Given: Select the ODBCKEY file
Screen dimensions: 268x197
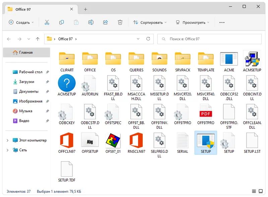Looking at the screenshot, I should point(67,115).
